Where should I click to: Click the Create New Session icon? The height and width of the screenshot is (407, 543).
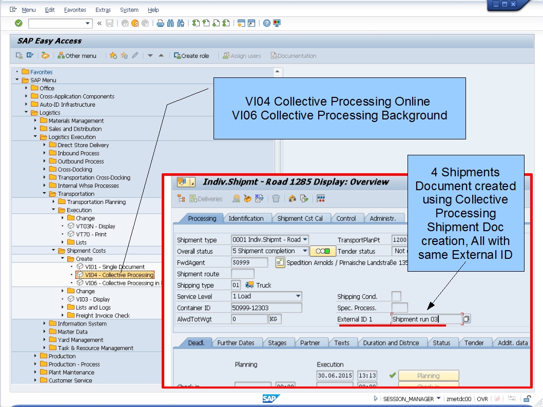click(x=241, y=23)
